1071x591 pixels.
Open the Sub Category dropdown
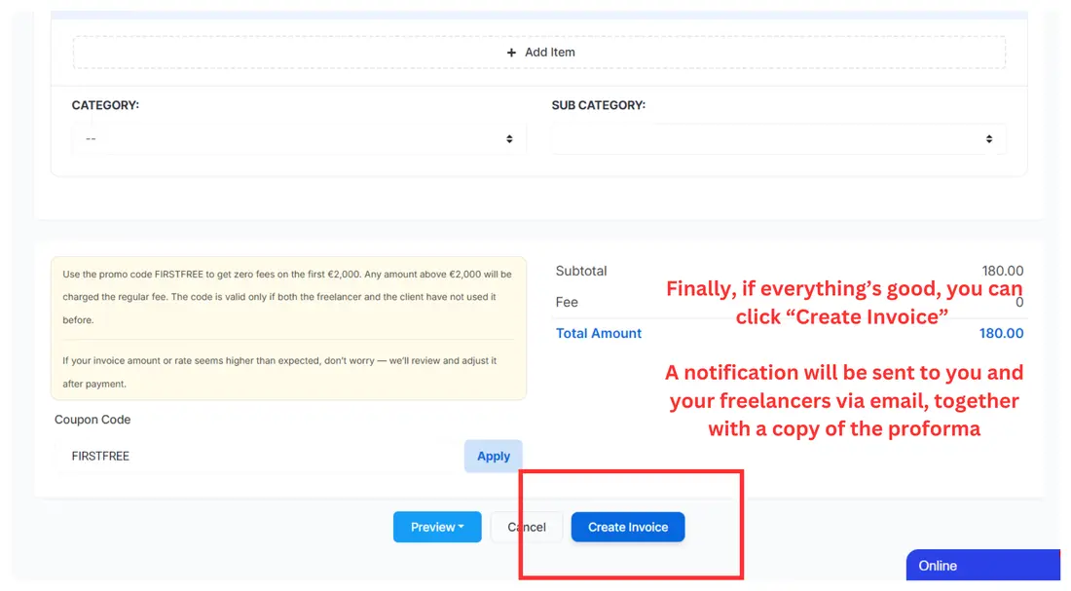coord(778,138)
